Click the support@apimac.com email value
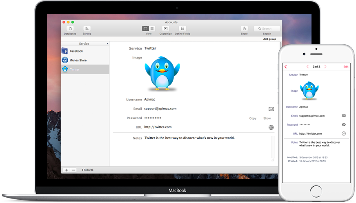 [x=160, y=109]
